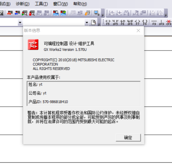172x164 pixels.
Task: Insert open branch contact with sF5 icon
Action: [115, 22]
